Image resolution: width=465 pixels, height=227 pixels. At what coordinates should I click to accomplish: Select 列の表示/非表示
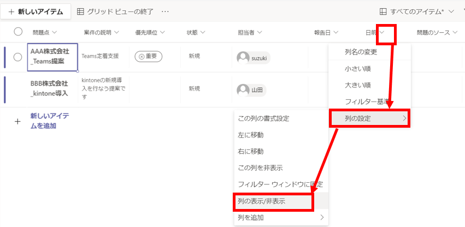tap(281, 201)
